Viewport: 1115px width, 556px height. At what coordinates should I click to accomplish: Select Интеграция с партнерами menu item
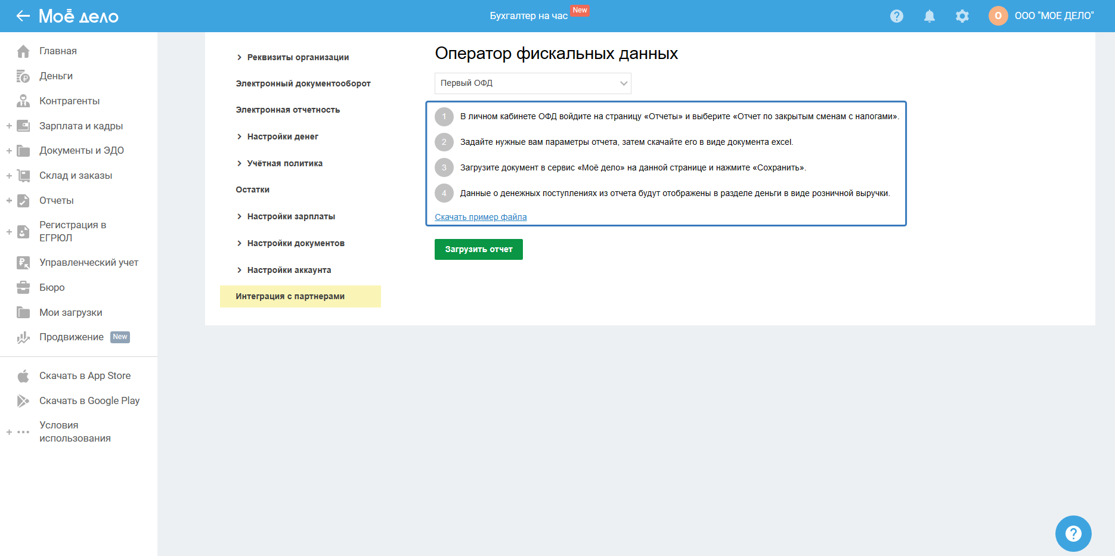coord(301,296)
